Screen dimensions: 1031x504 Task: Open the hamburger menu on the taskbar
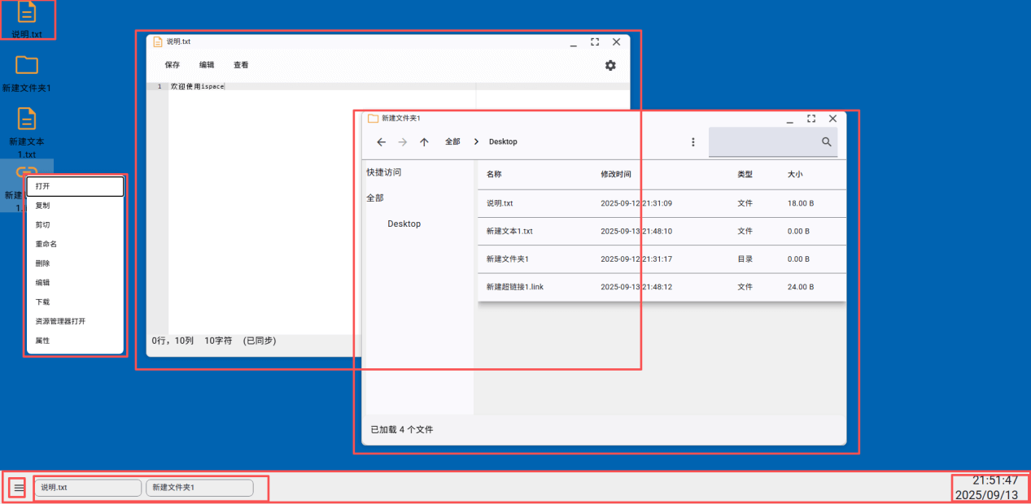coord(18,487)
